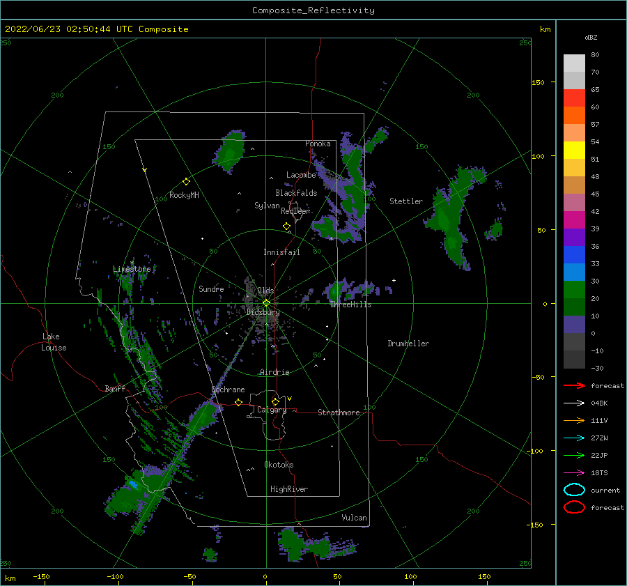The image size is (627, 586).
Task: Select the 33 dBZ blue color swatch
Action: (x=574, y=272)
